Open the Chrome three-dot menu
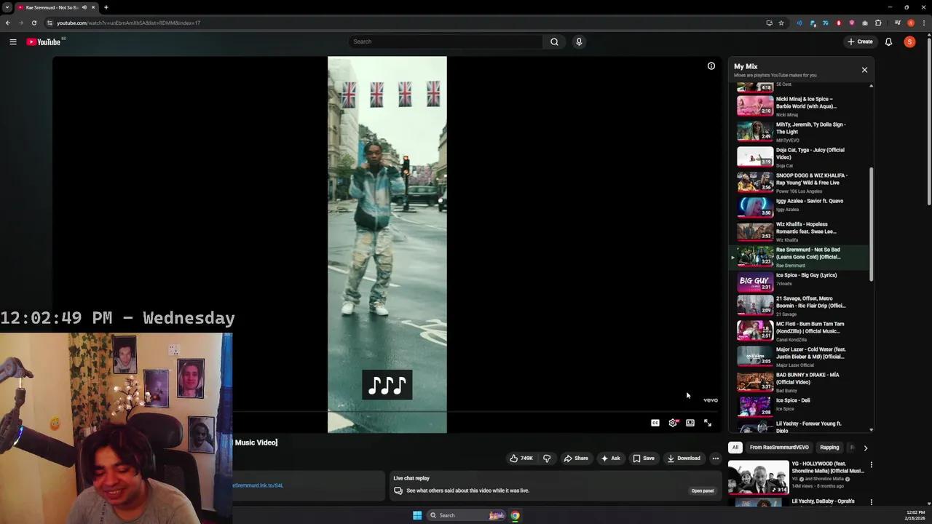932x524 pixels. 925,23
